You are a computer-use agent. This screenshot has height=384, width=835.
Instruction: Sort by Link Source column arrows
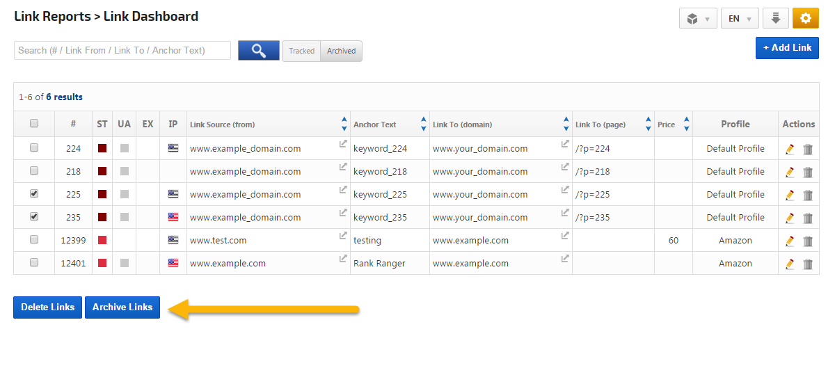344,125
